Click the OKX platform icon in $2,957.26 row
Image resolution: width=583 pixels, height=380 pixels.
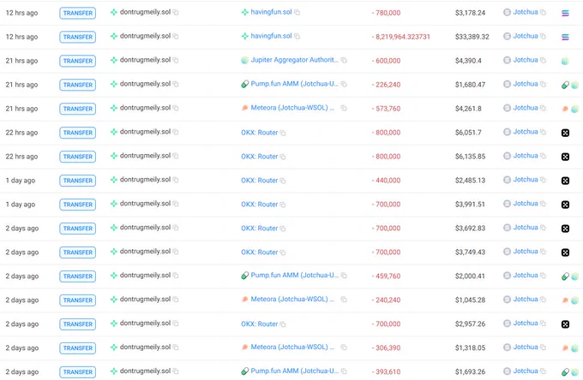[565, 324]
